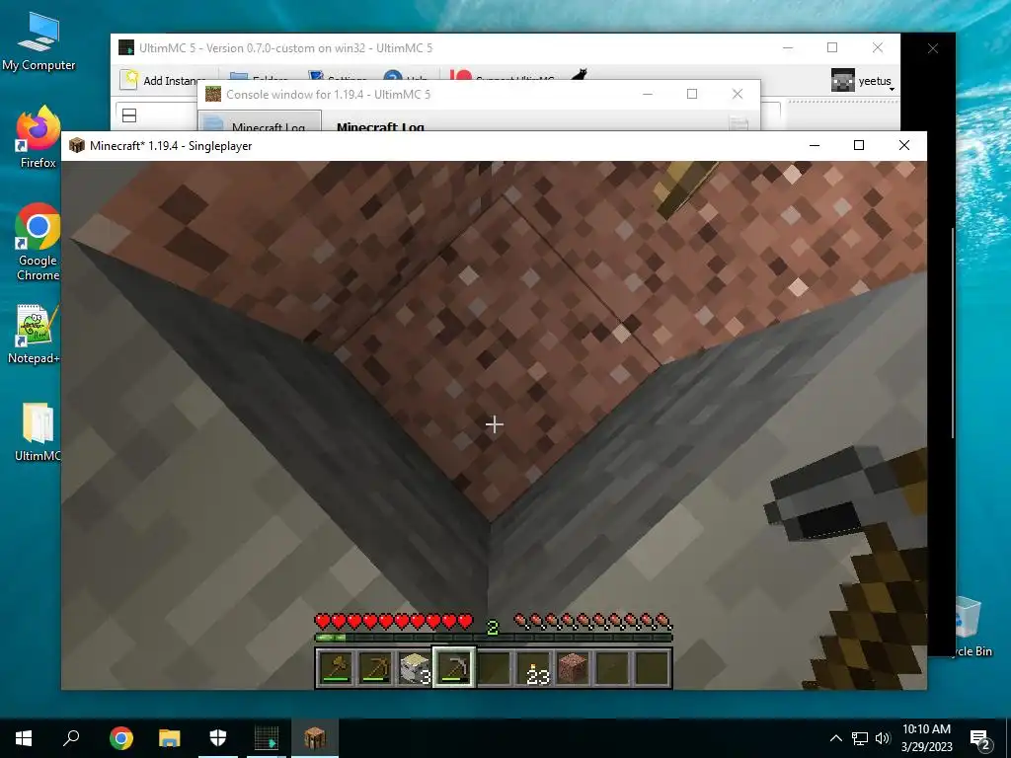The height and width of the screenshot is (758, 1011).
Task: Open the notification center icon
Action: (x=979, y=739)
